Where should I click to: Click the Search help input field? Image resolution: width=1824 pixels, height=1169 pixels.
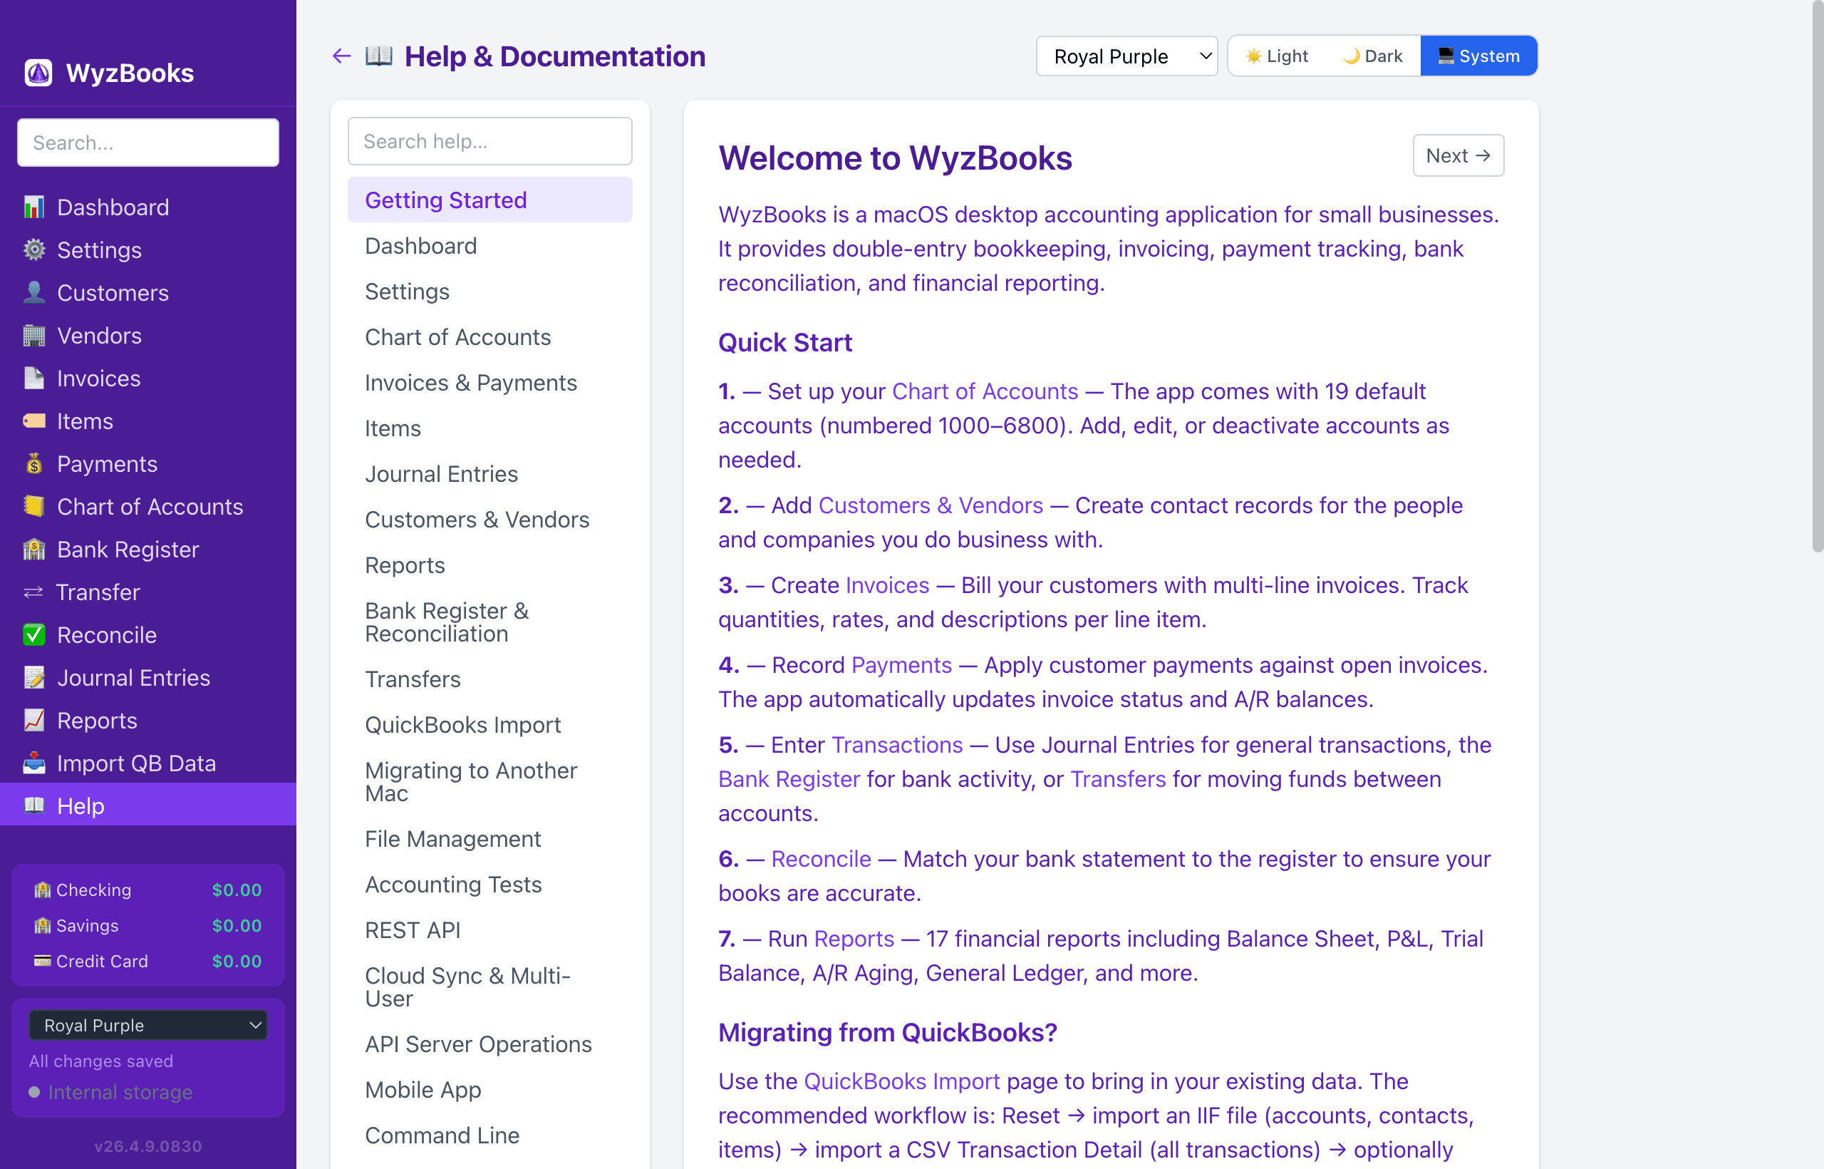[x=489, y=141]
